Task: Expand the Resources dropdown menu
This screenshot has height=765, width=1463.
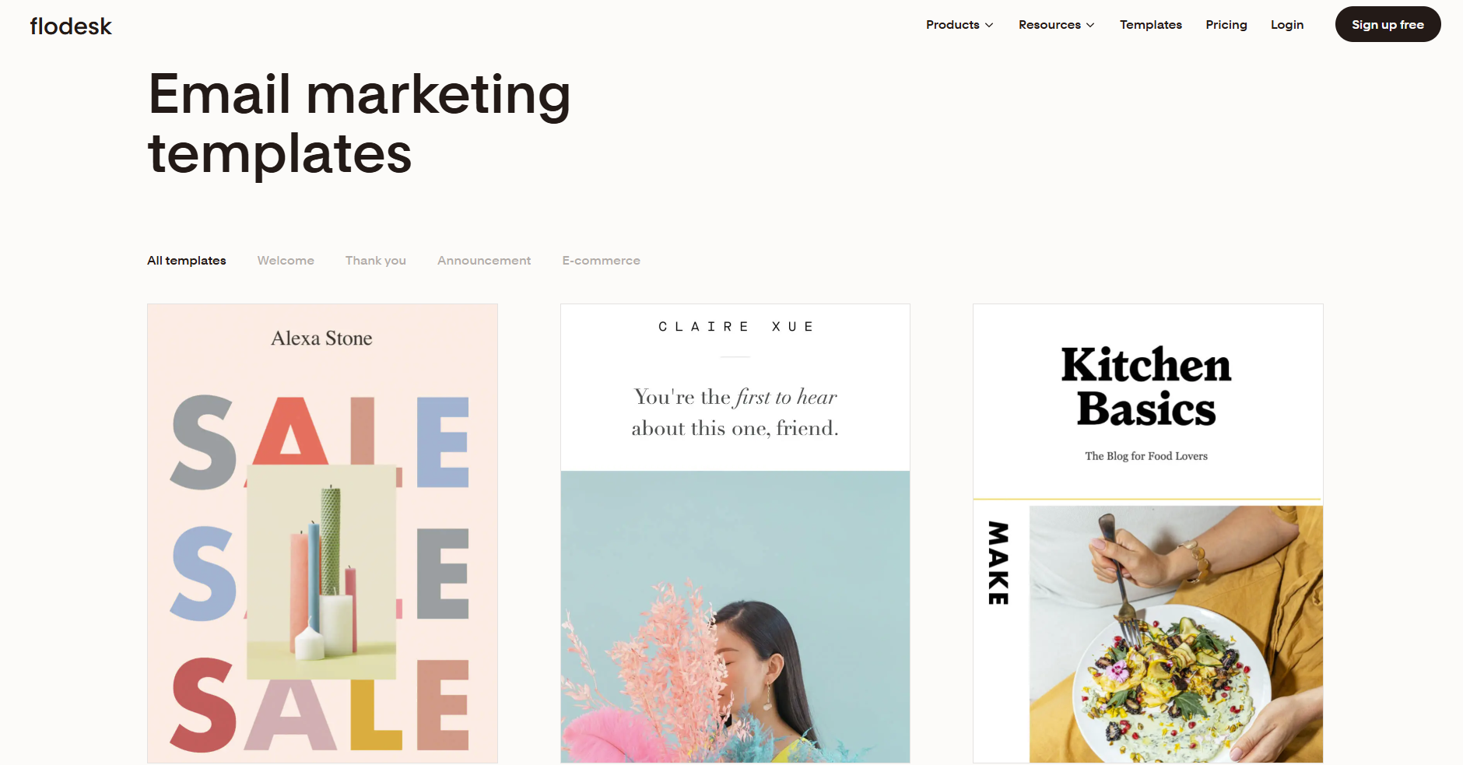Action: pos(1056,25)
